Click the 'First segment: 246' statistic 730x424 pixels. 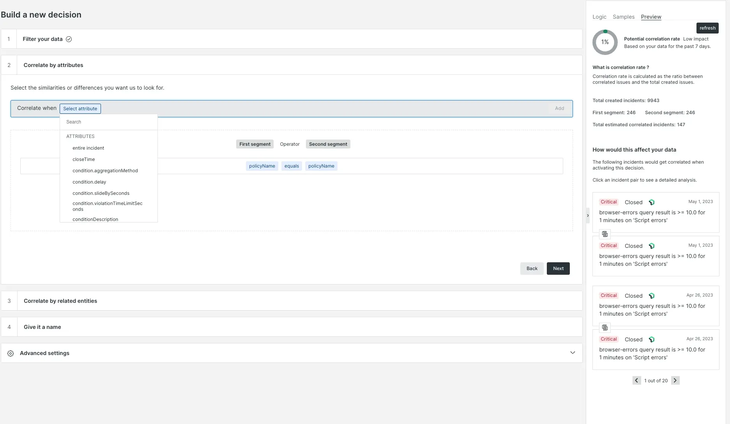point(614,113)
